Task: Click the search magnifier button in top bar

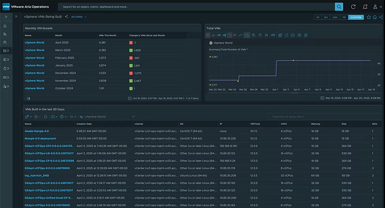Action: (339, 7)
